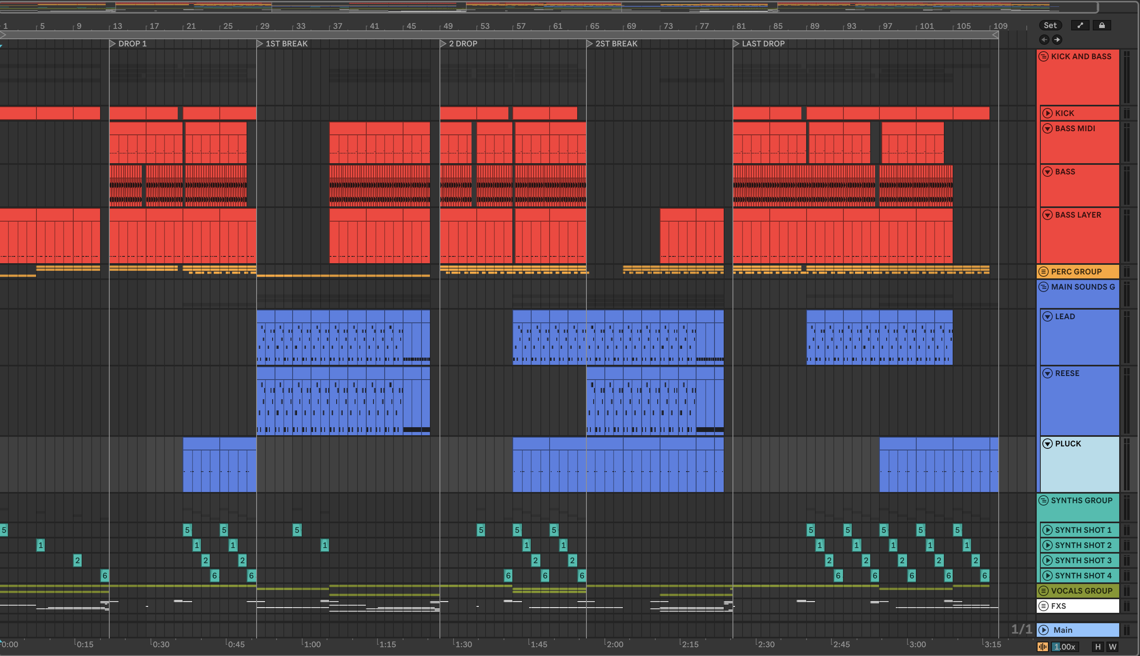The height and width of the screenshot is (656, 1140).
Task: Click the Main track level meter
Action: (1127, 630)
